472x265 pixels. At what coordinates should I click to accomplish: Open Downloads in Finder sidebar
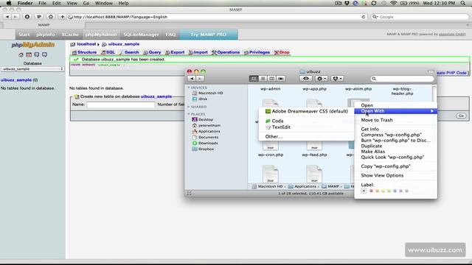pos(205,143)
